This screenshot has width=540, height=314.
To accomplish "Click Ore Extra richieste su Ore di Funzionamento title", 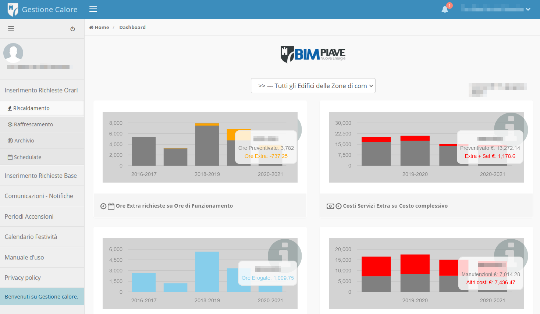I will 174,206.
